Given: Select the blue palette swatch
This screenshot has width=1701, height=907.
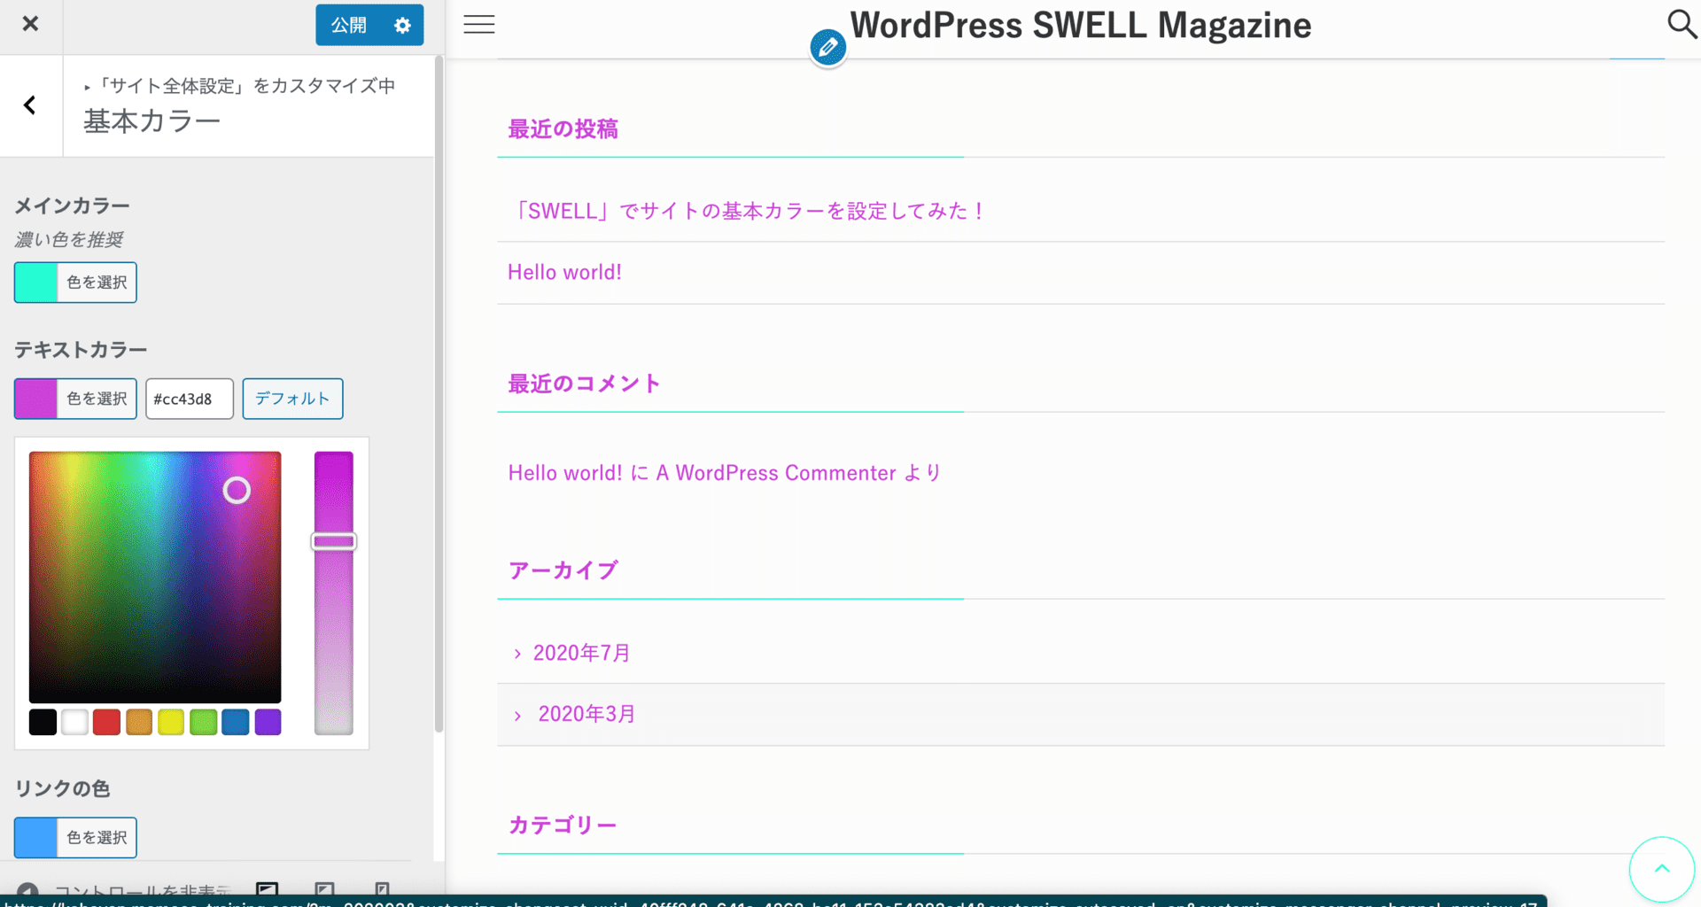Looking at the screenshot, I should 236,722.
